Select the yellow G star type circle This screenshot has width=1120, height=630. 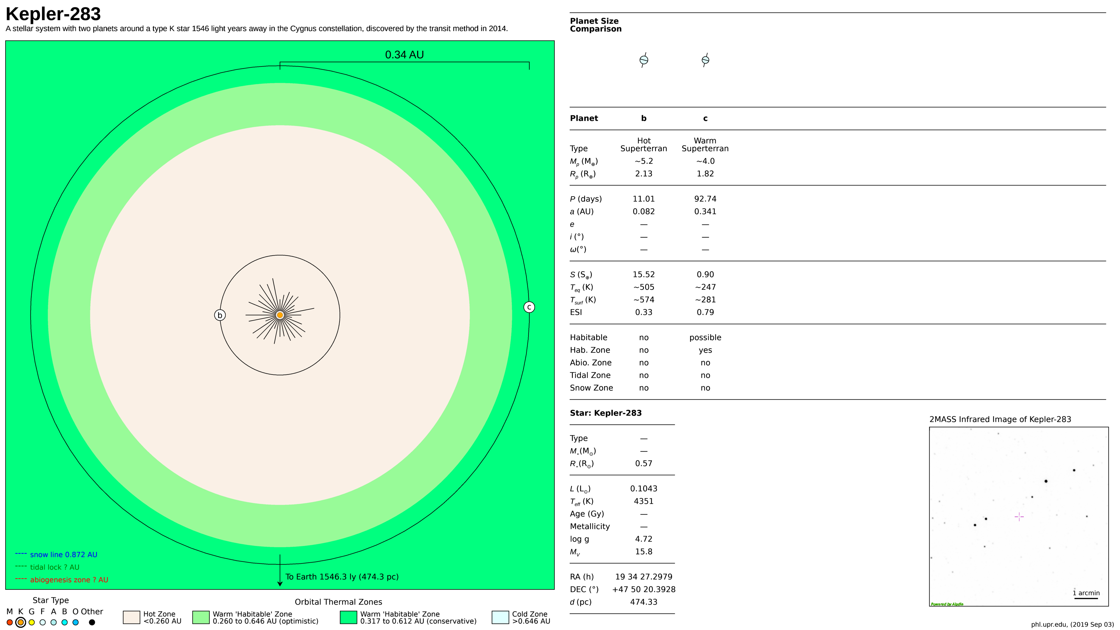point(32,623)
